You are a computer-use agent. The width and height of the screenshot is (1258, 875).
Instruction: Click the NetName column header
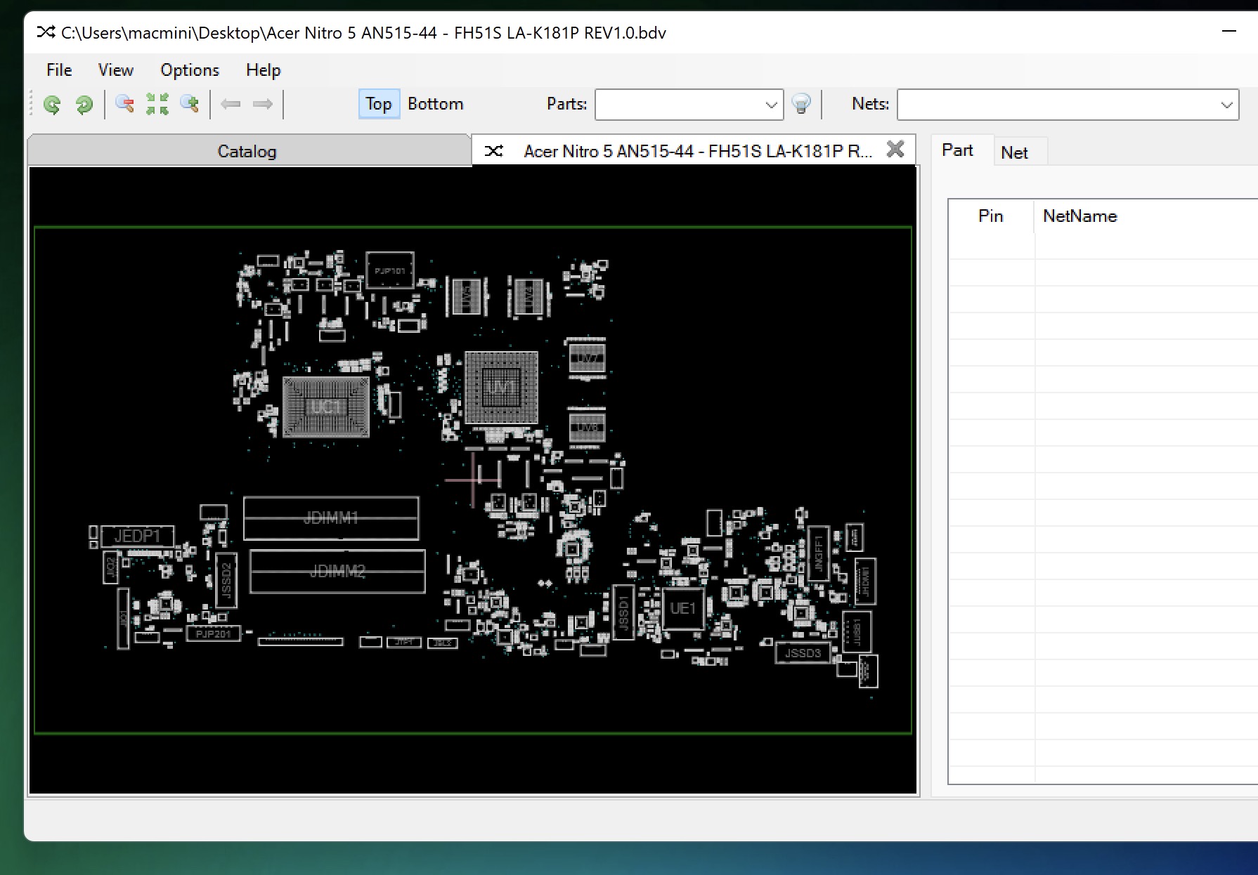tap(1079, 216)
